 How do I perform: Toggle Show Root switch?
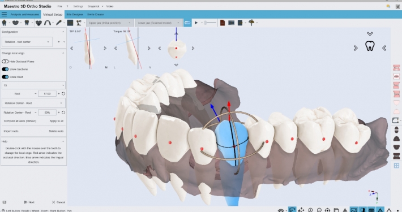[x=5, y=77]
